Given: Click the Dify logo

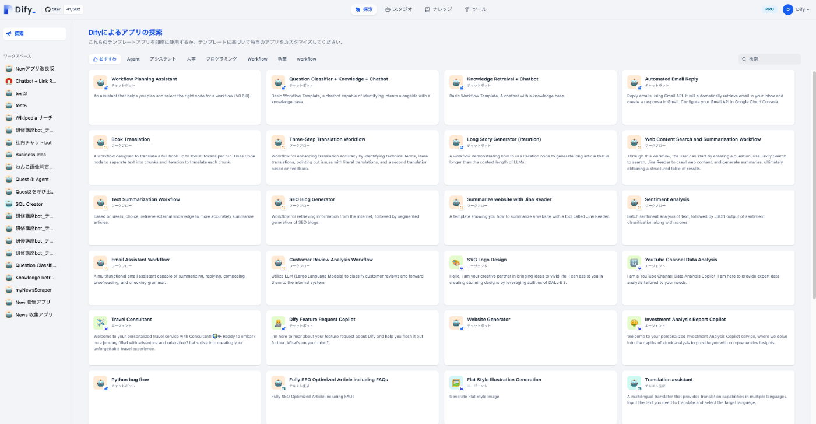Looking at the screenshot, I should [20, 9].
